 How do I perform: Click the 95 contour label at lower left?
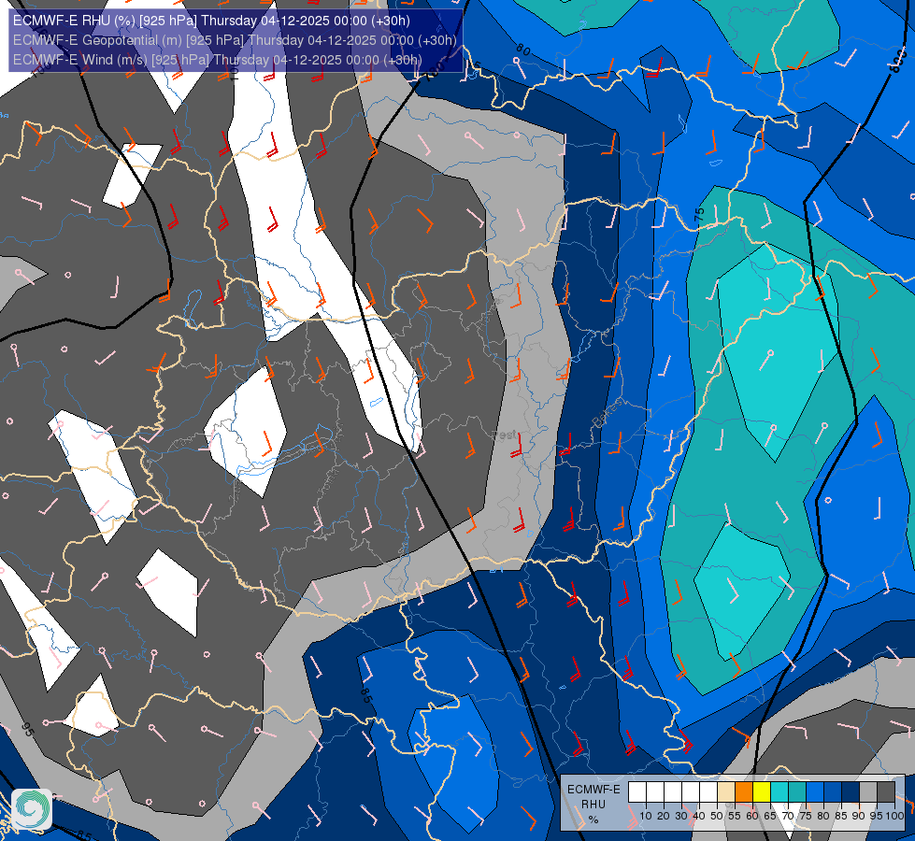tap(27, 729)
